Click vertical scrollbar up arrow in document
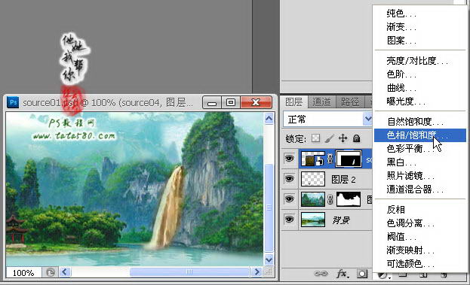Image resolution: width=470 pixels, height=285 pixels. 269,119
